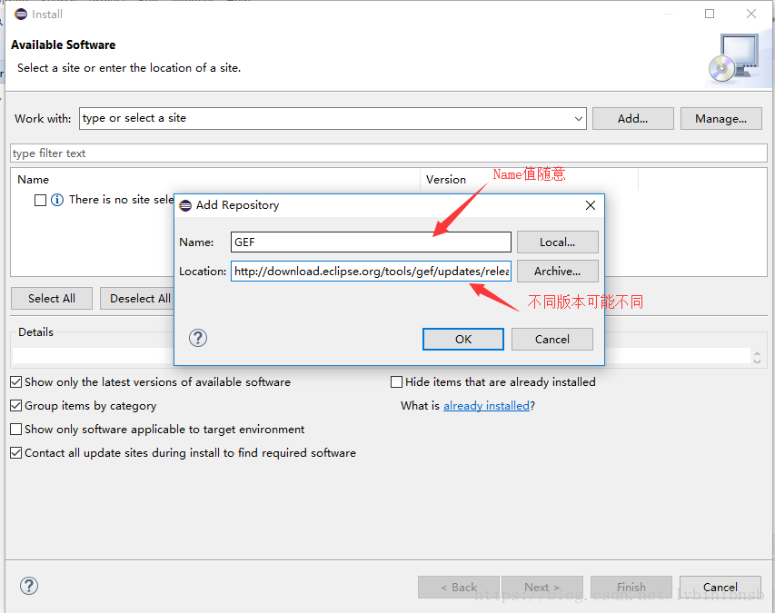Cancel the Add Repository dialog
Viewport: 775px width, 613px height.
(552, 340)
